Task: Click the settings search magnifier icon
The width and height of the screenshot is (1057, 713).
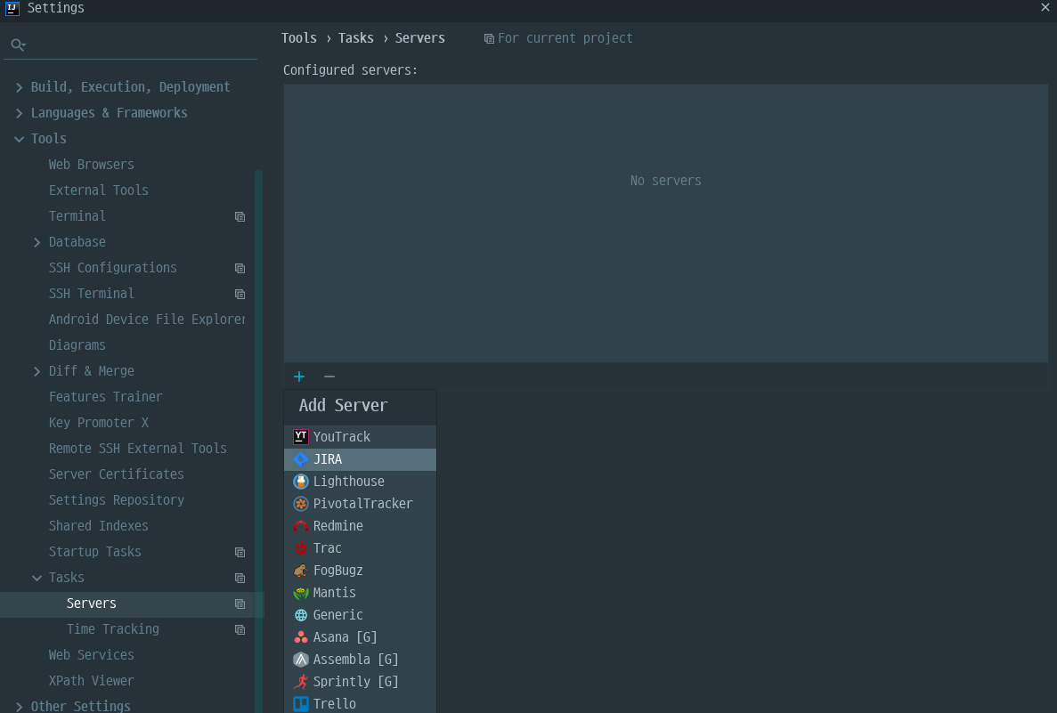Action: pyautogui.click(x=18, y=45)
